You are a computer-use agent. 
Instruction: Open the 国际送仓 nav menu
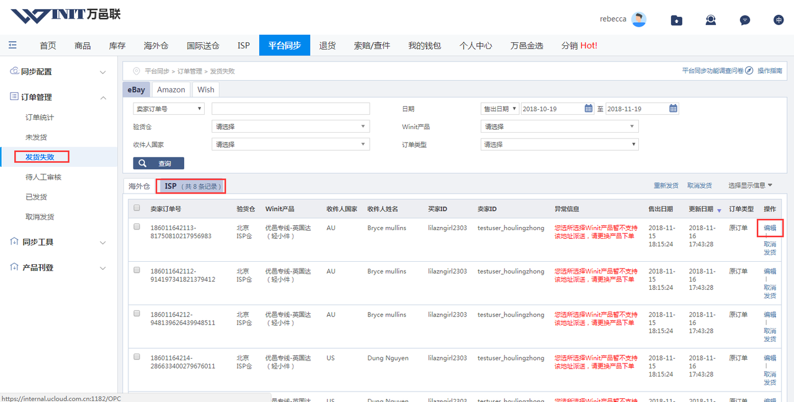[203, 45]
